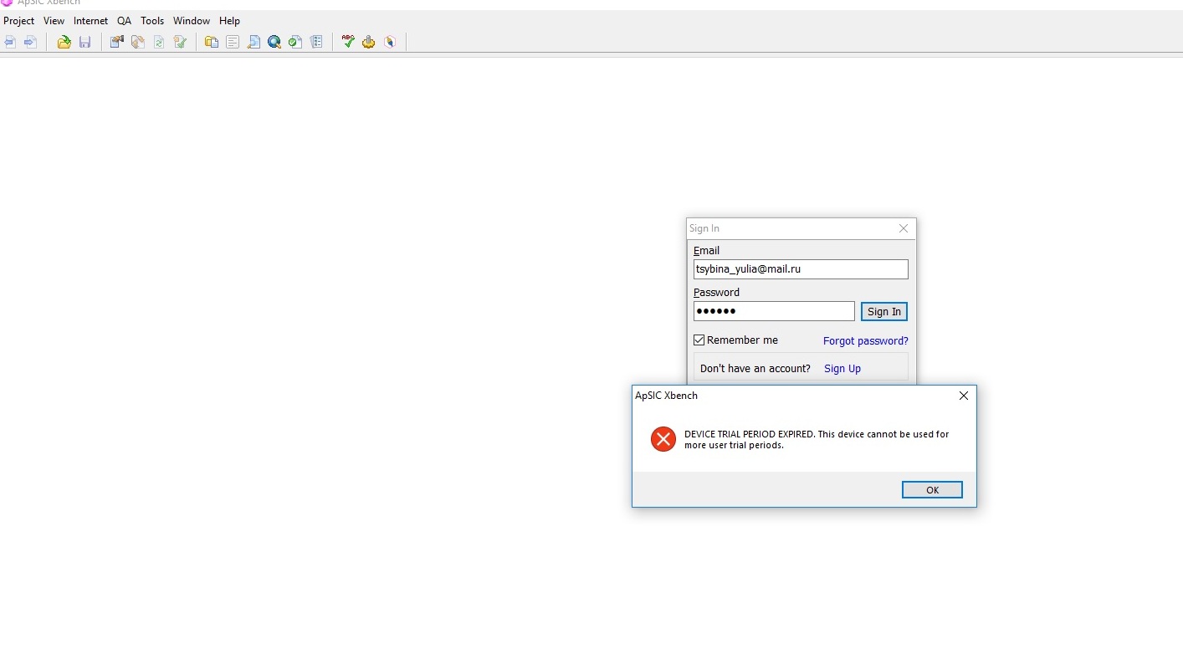This screenshot has height=649, width=1183.
Task: Click the folder with document toolbar icon
Action: click(x=212, y=42)
